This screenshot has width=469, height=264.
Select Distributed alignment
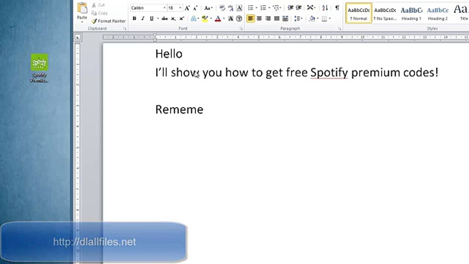tap(285, 18)
